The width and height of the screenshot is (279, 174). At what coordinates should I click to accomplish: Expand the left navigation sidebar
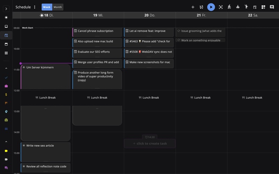coord(6,9)
